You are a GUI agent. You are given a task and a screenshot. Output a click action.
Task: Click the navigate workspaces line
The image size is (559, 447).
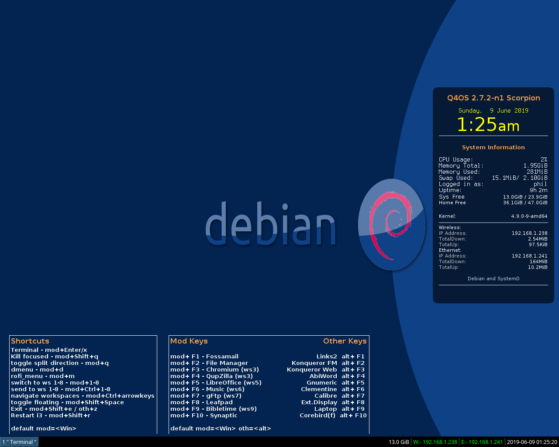tap(83, 396)
